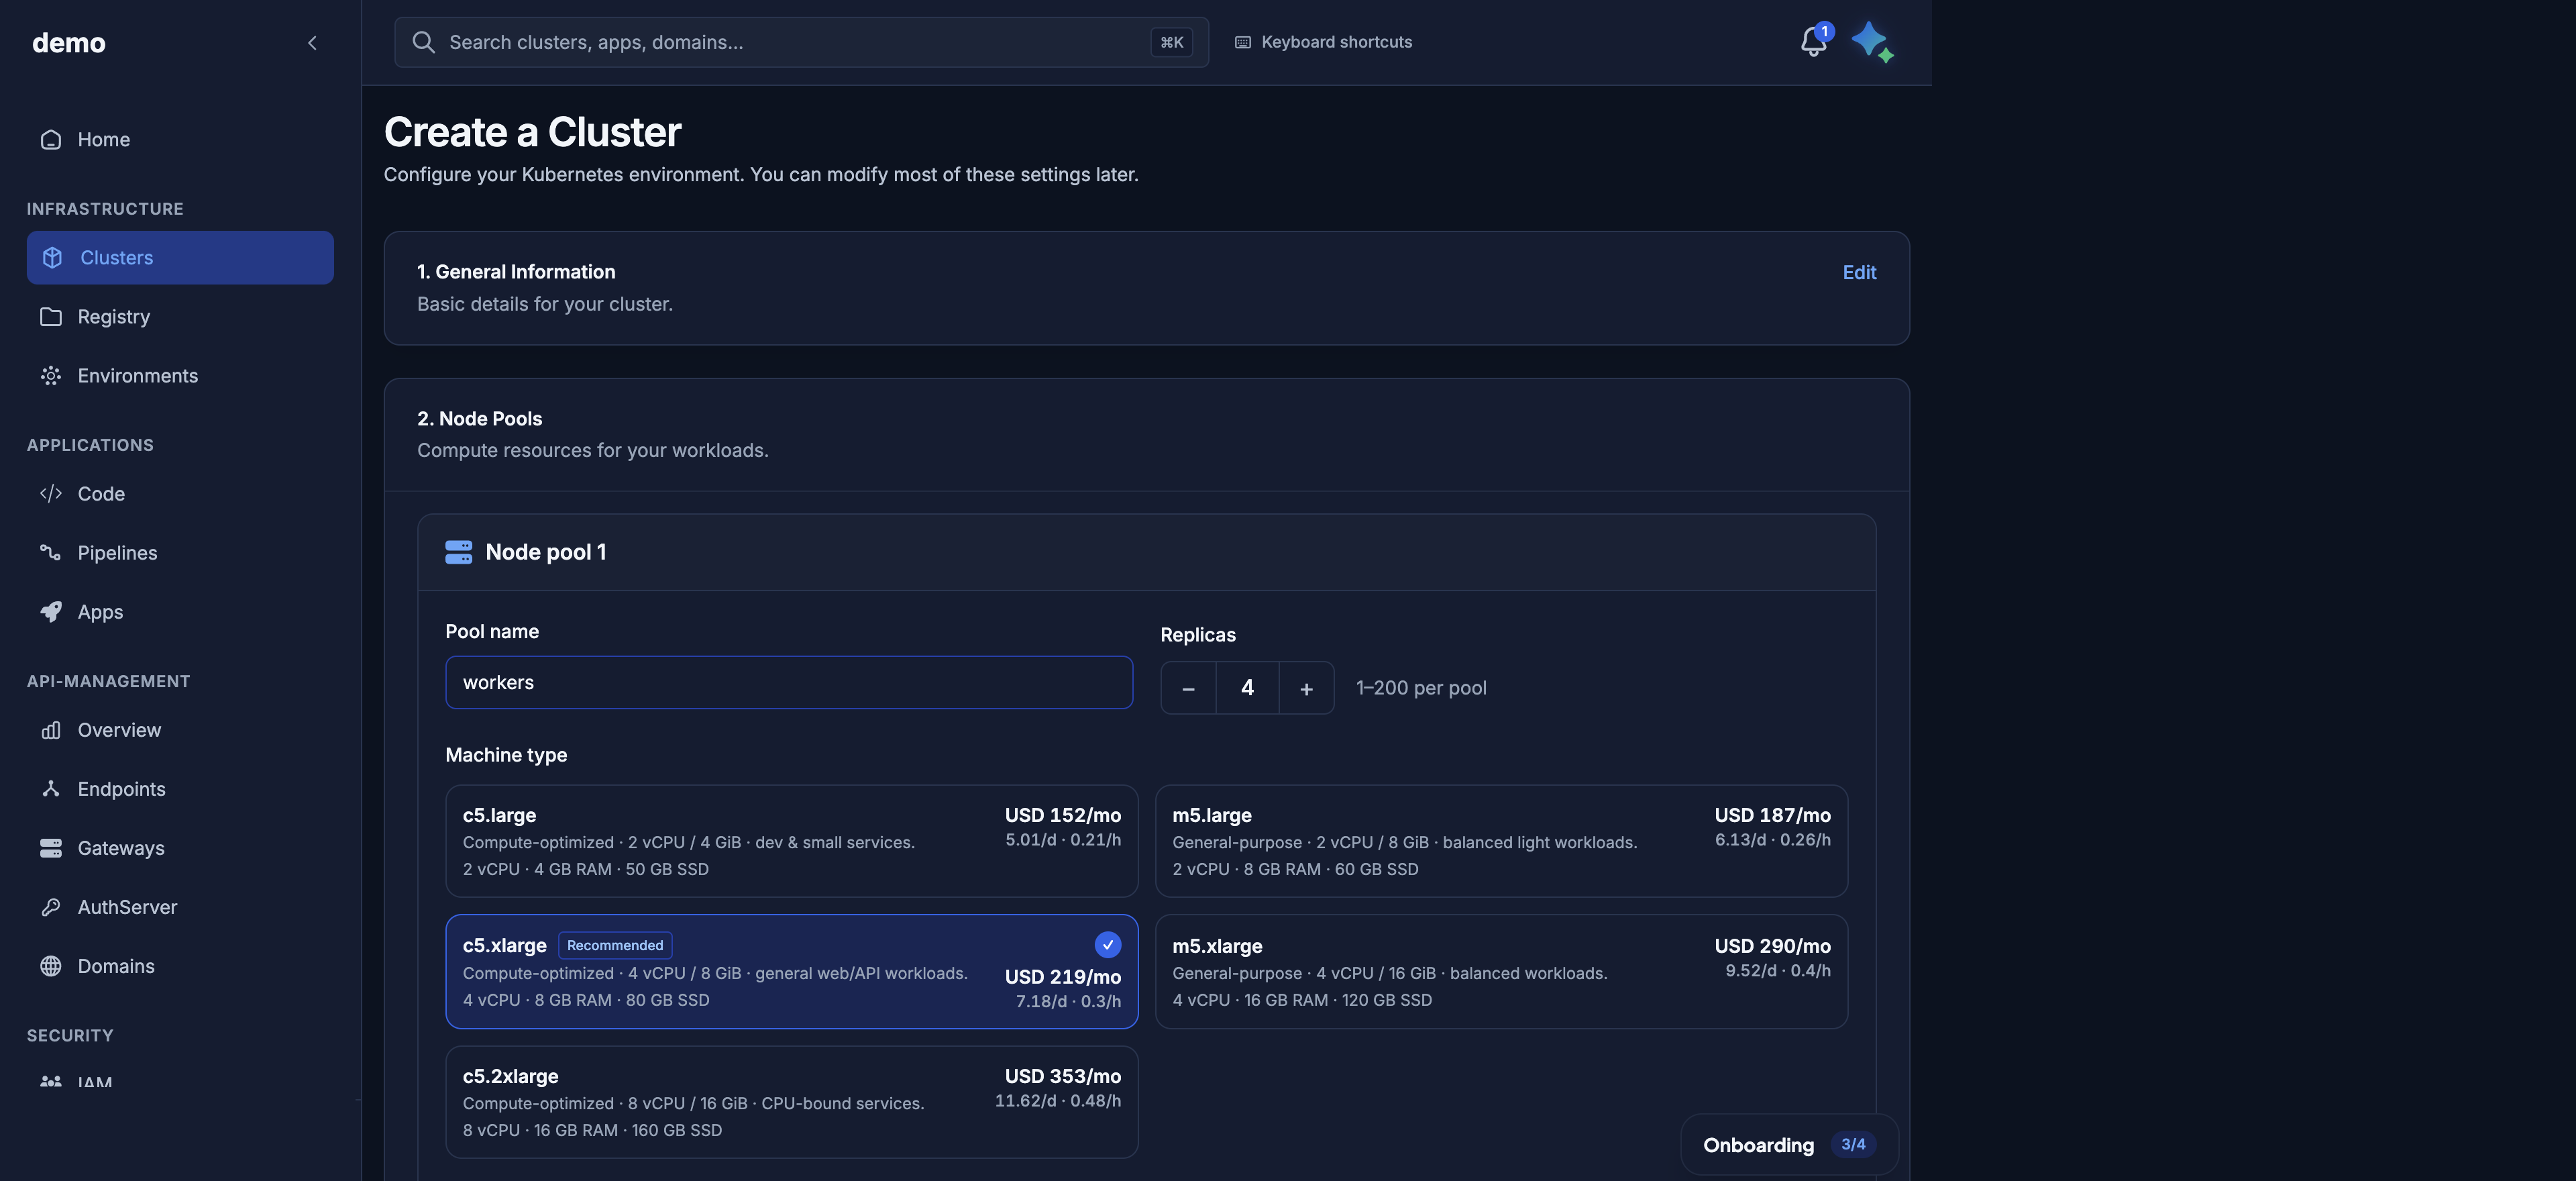Focus the Search clusters, apps, domains box

[801, 42]
